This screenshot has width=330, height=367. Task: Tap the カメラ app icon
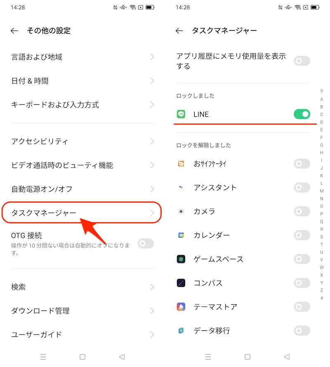click(181, 211)
